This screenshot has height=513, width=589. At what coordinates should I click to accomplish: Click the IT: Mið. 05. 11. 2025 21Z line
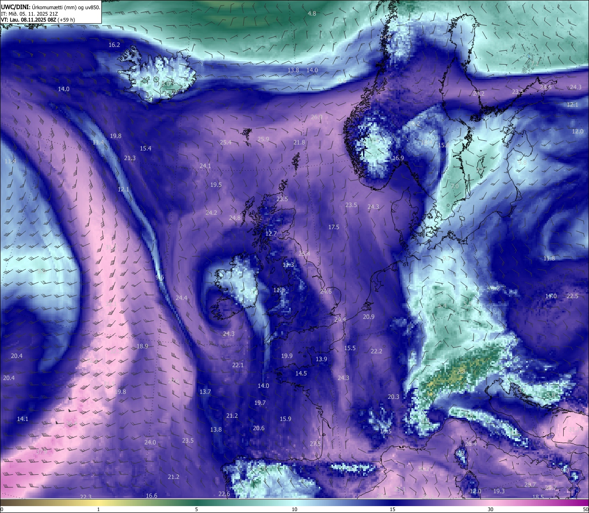(x=29, y=14)
